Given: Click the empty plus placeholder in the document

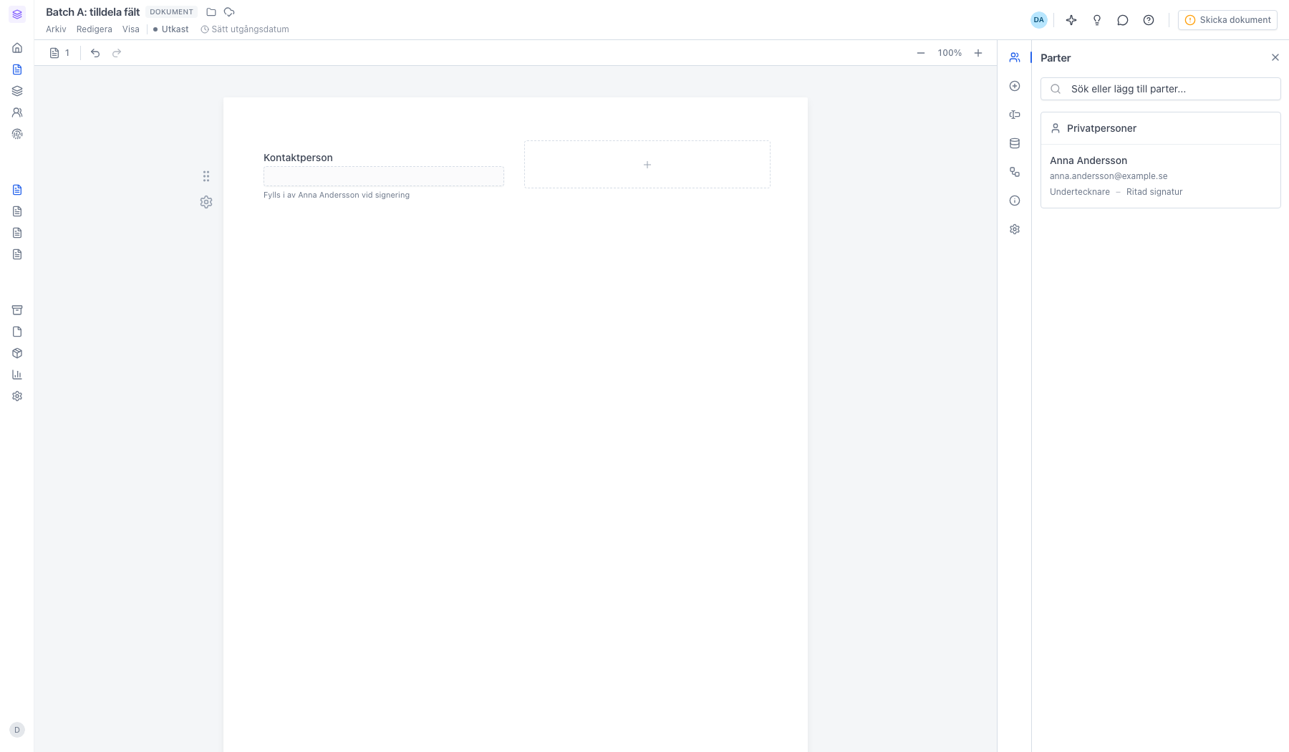Looking at the screenshot, I should point(647,165).
